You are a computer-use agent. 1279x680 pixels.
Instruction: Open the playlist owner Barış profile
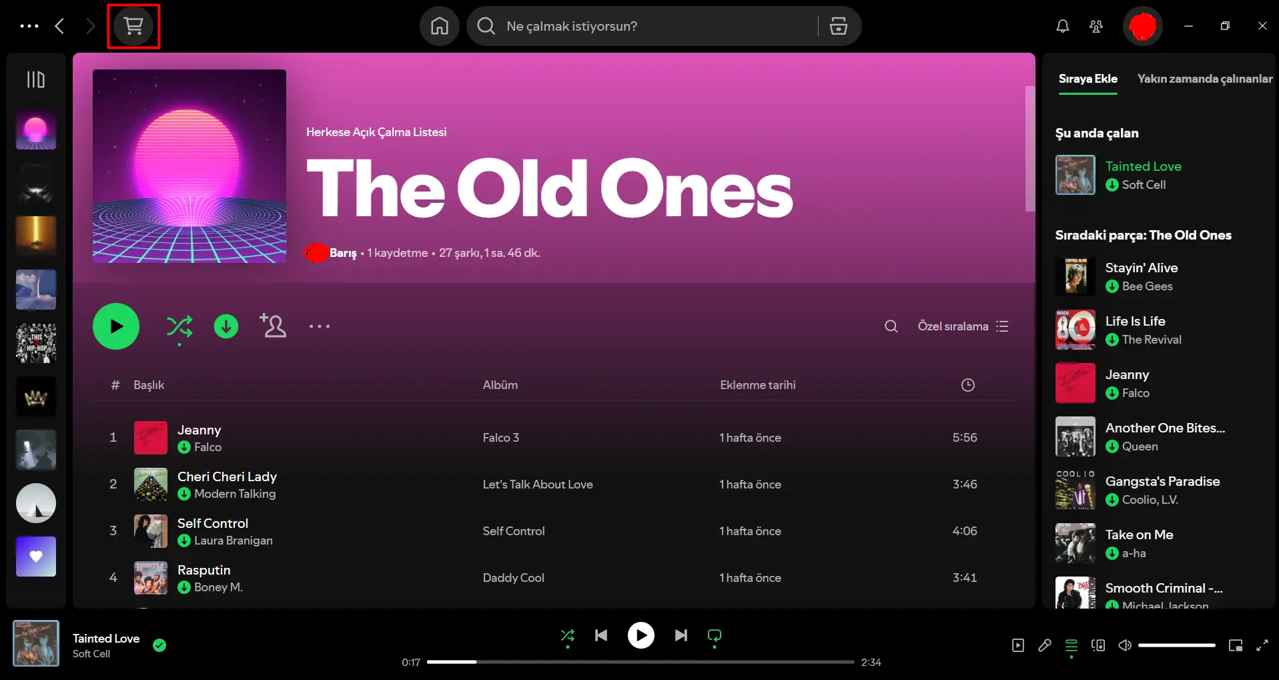(343, 253)
